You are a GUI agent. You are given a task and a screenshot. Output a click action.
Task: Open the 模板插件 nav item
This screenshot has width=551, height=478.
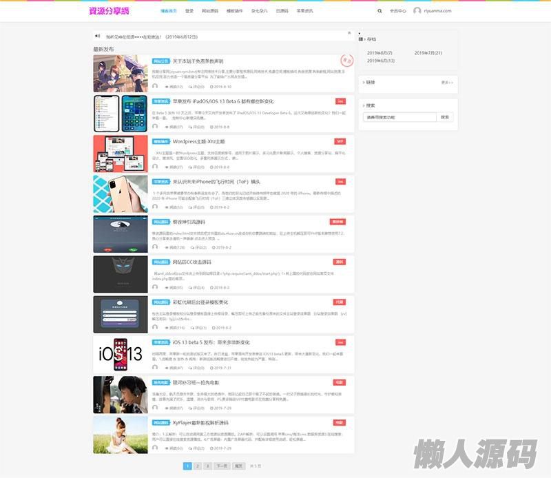[234, 11]
